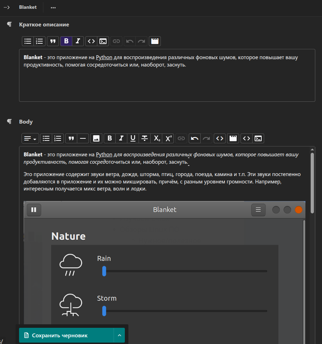Click link icon in Body toolbar
This screenshot has width=322, height=344.
pyautogui.click(x=181, y=138)
